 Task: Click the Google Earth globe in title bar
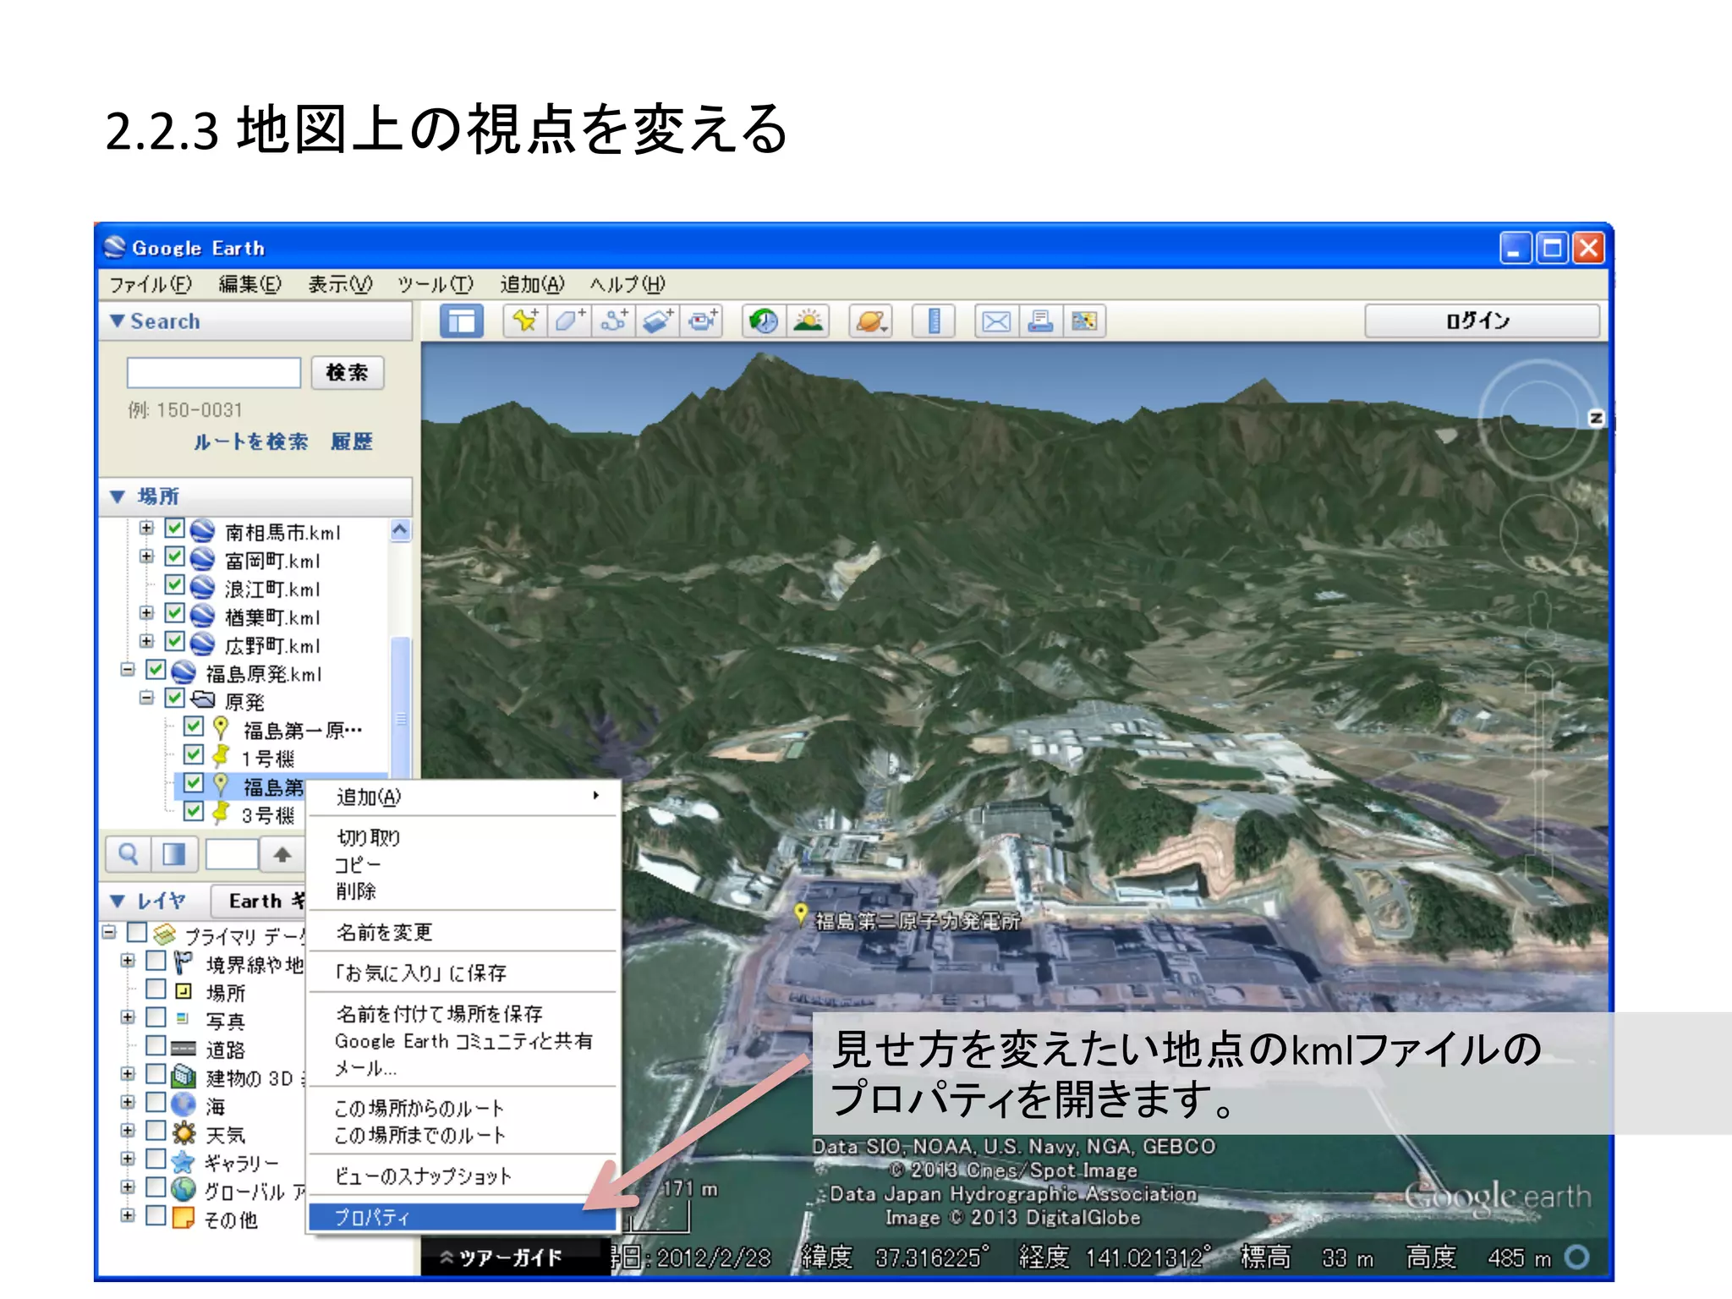point(114,247)
